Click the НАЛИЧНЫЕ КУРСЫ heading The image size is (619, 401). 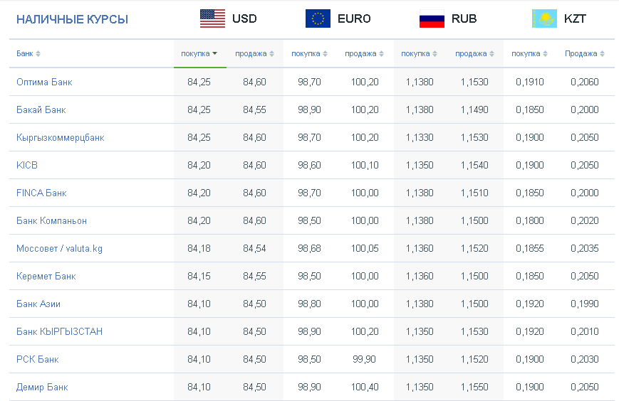coord(72,19)
